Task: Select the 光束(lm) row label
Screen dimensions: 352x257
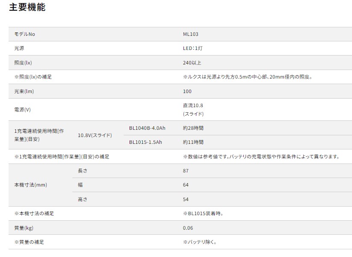Action: (24, 91)
